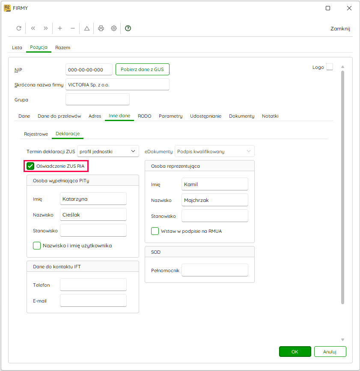The width and height of the screenshot is (360, 371).
Task: Open the Notatki tab
Action: click(x=270, y=116)
